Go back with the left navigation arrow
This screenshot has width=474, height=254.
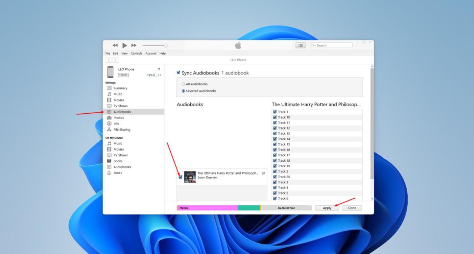pos(109,60)
